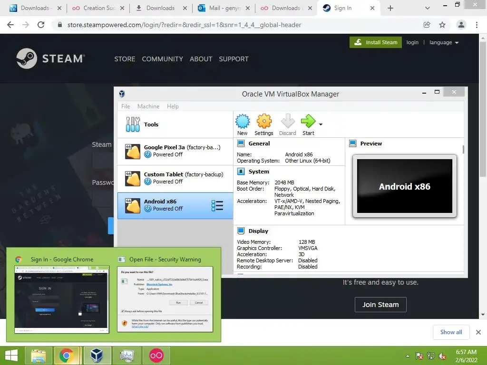This screenshot has width=487, height=365.
Task: Open Android x86 machine menu list icon
Action: 217,205
